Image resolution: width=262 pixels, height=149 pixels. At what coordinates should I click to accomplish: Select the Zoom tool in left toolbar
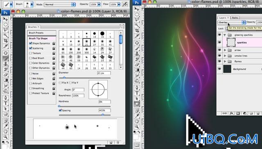pos(6,137)
